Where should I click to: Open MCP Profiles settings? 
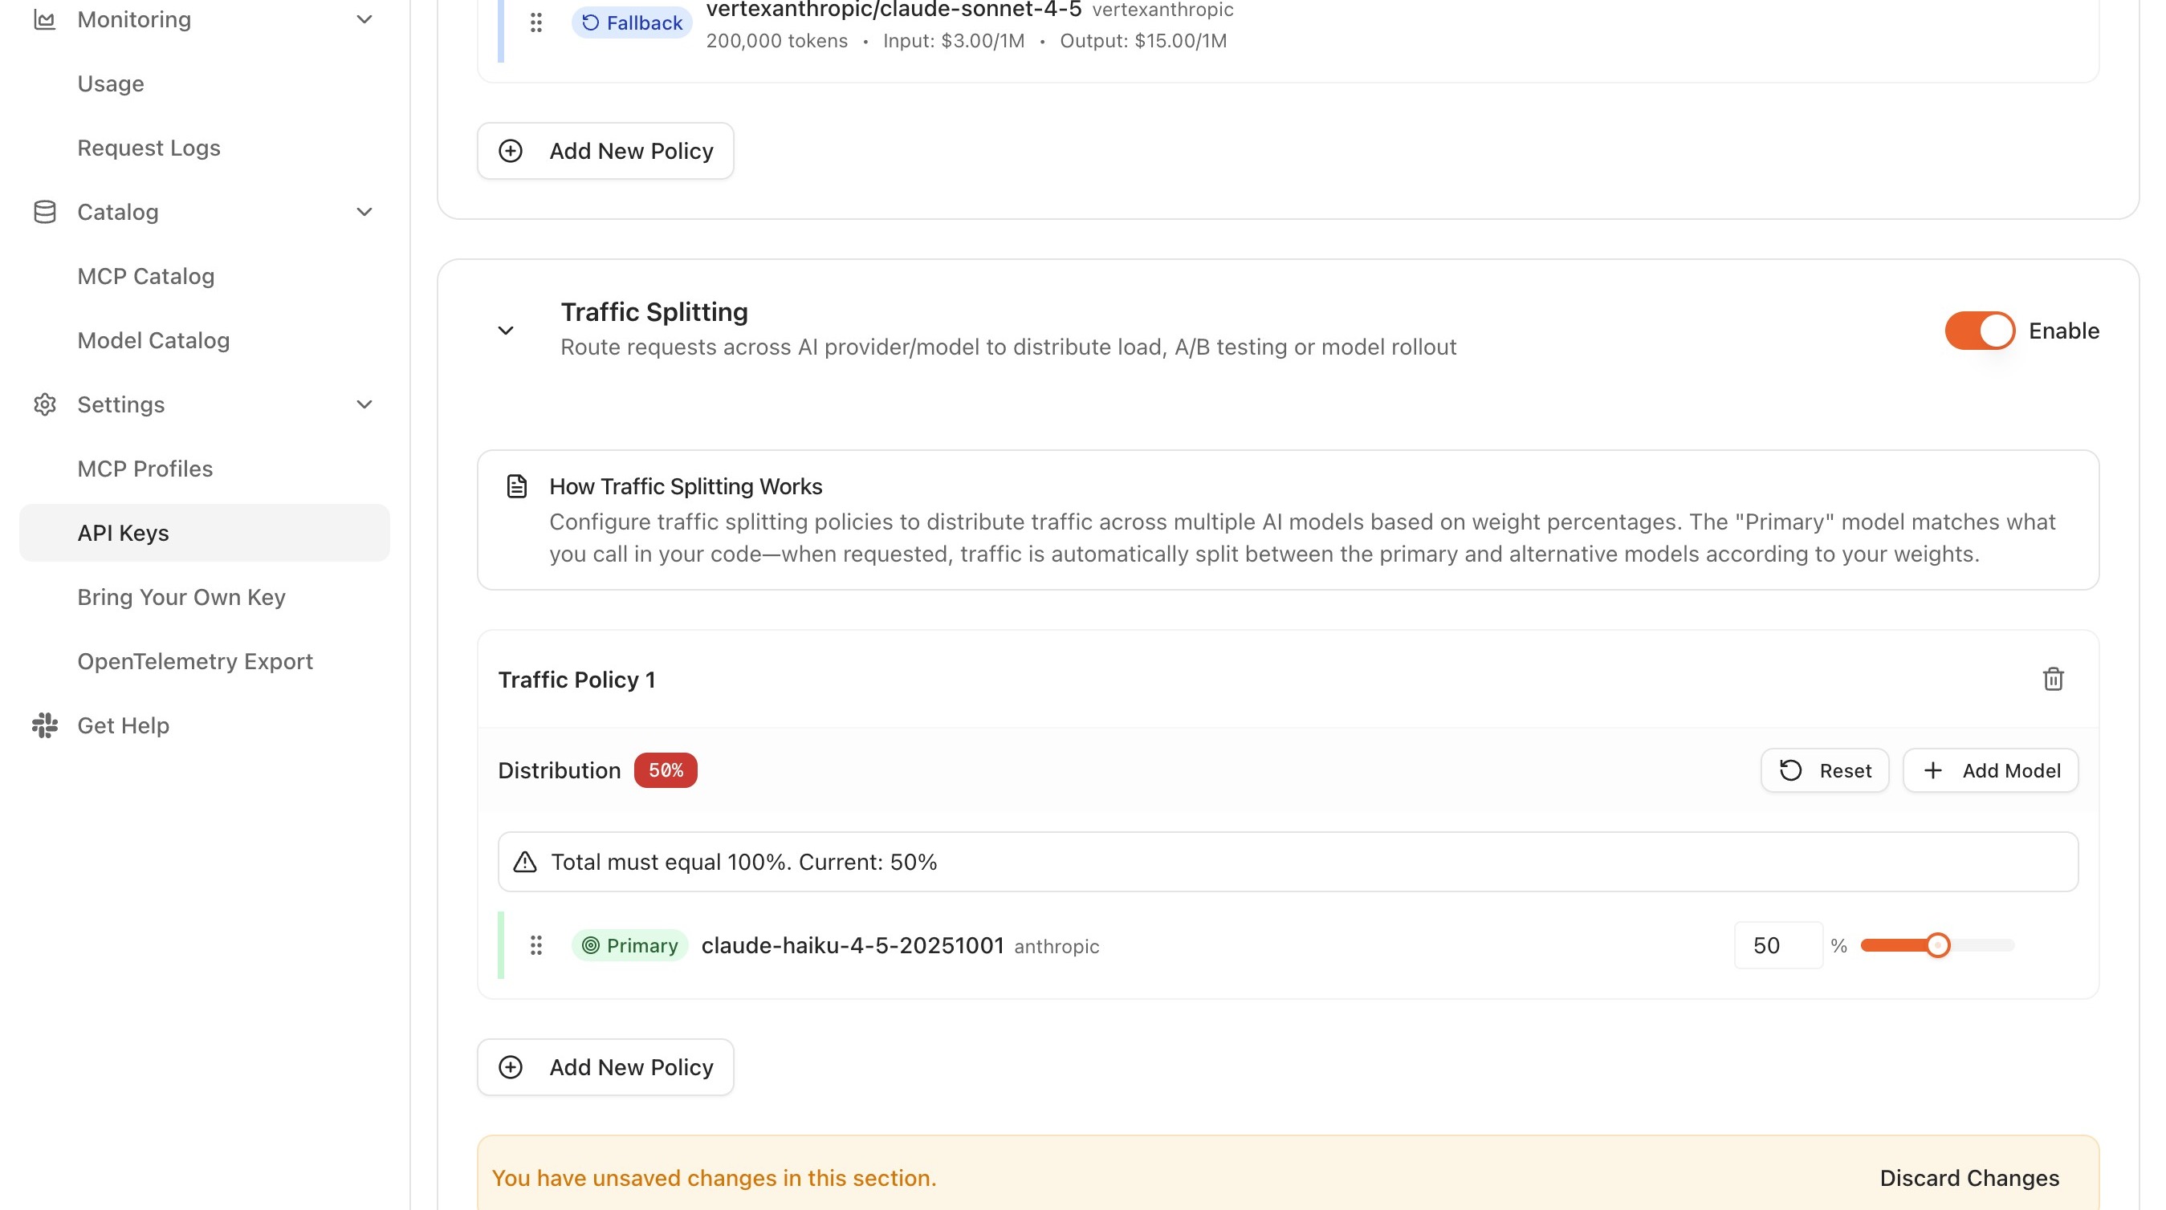pos(145,468)
